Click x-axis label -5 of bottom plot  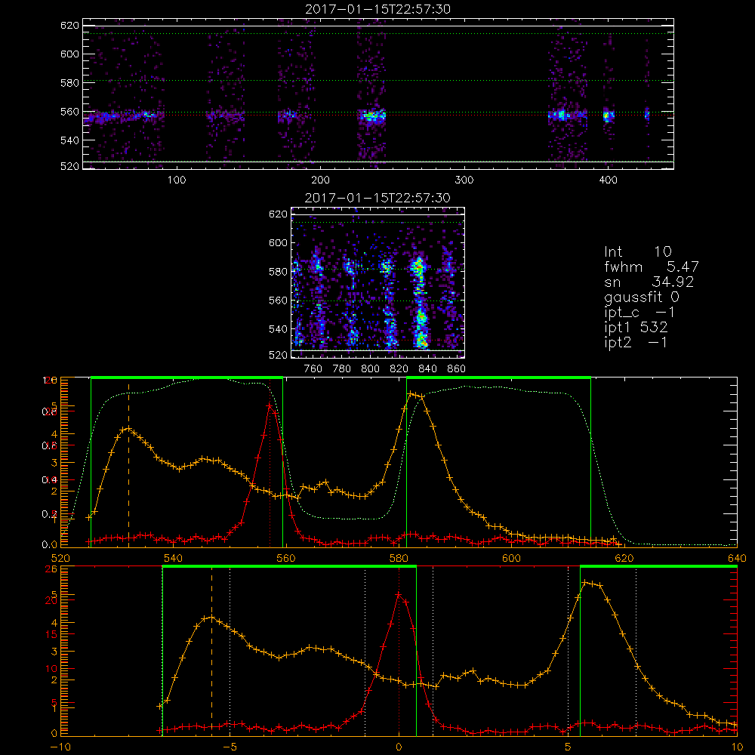pyautogui.click(x=230, y=747)
